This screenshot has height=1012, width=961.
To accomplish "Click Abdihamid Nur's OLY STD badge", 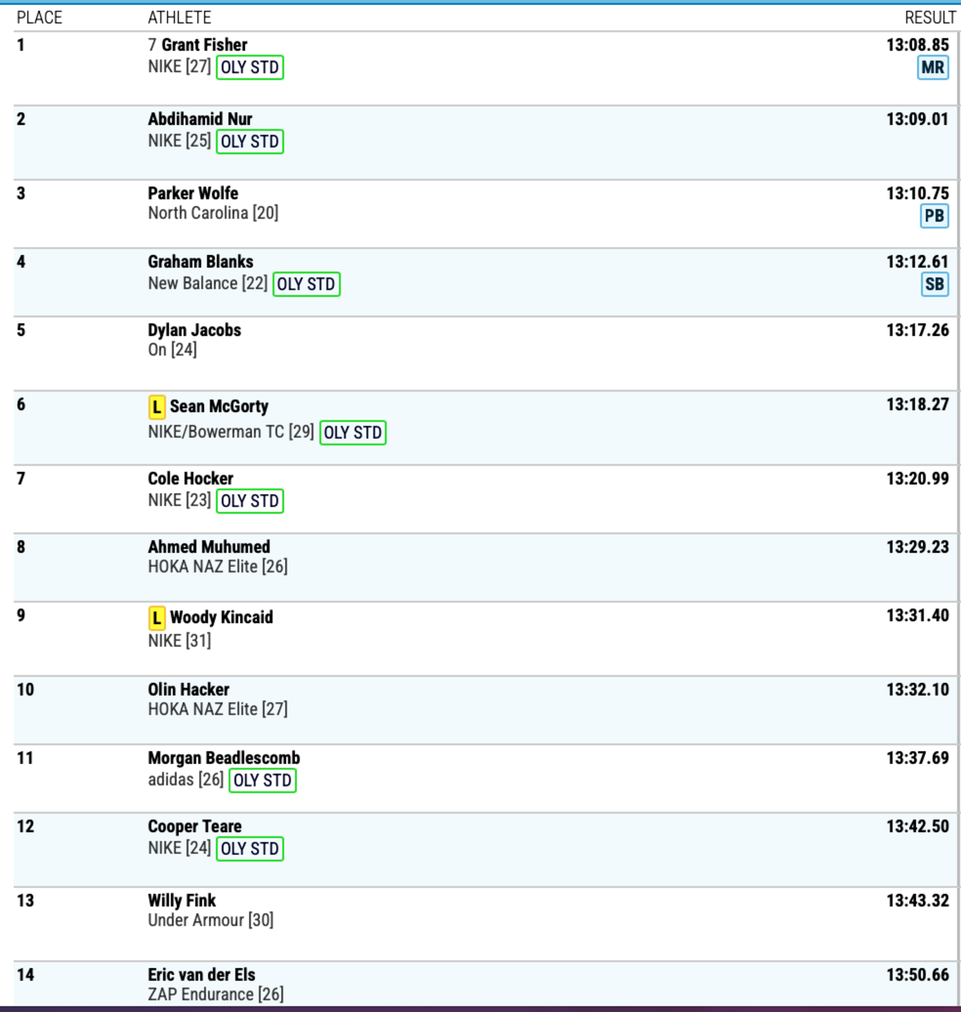I will pos(250,142).
